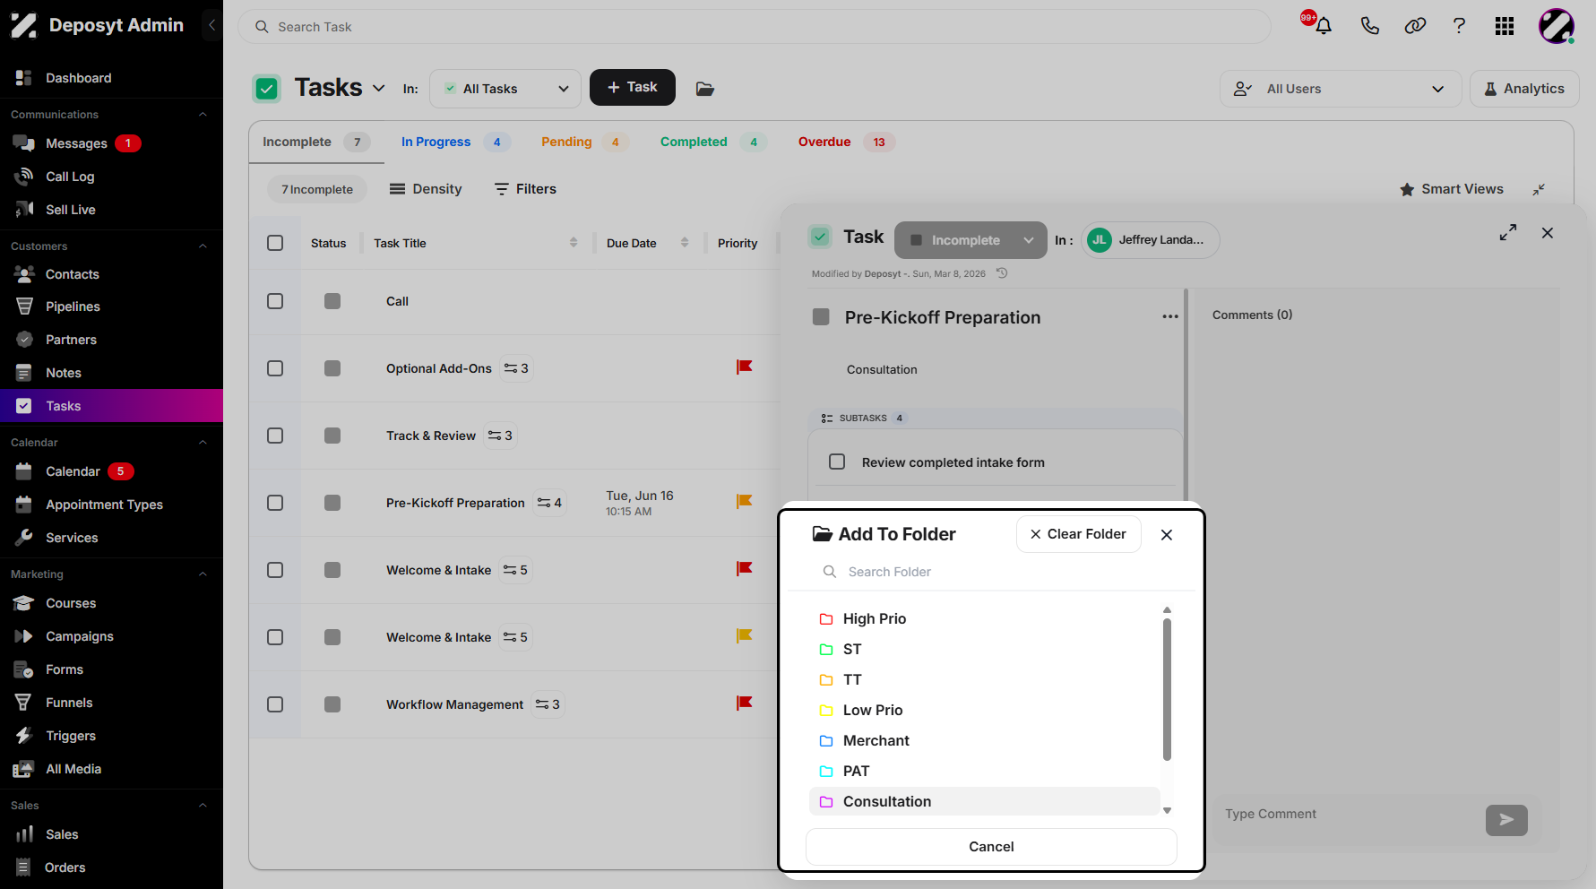This screenshot has width=1596, height=889.
Task: Switch to the Completed tab
Action: pos(713,142)
